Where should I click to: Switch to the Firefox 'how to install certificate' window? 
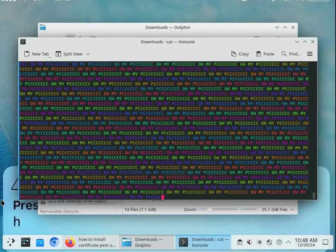click(x=91, y=242)
